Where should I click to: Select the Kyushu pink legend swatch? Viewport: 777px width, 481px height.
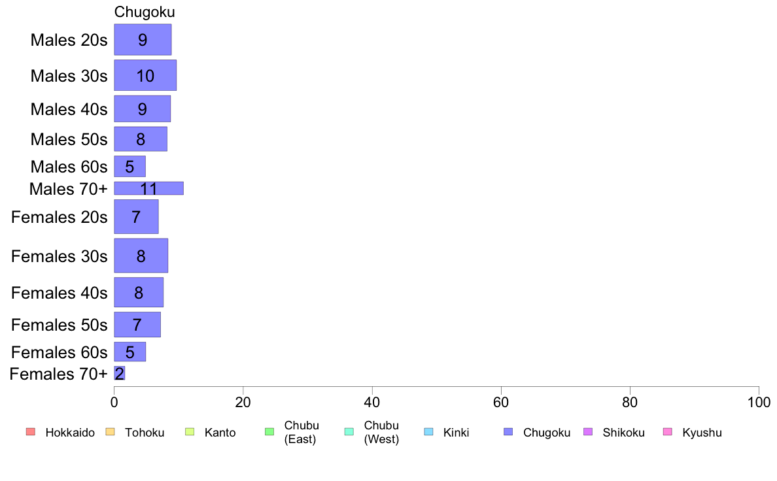click(668, 432)
